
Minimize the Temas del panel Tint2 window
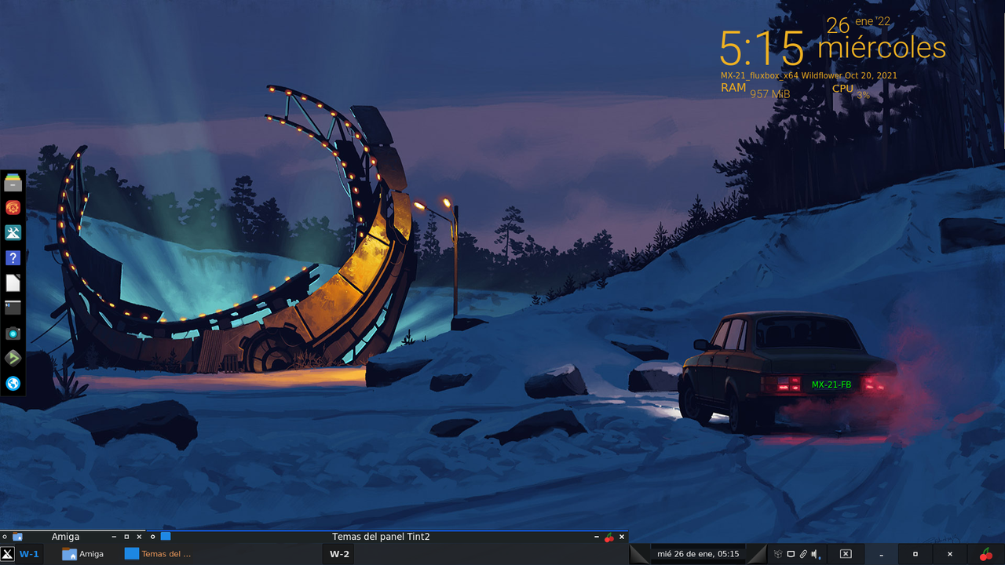coord(597,537)
